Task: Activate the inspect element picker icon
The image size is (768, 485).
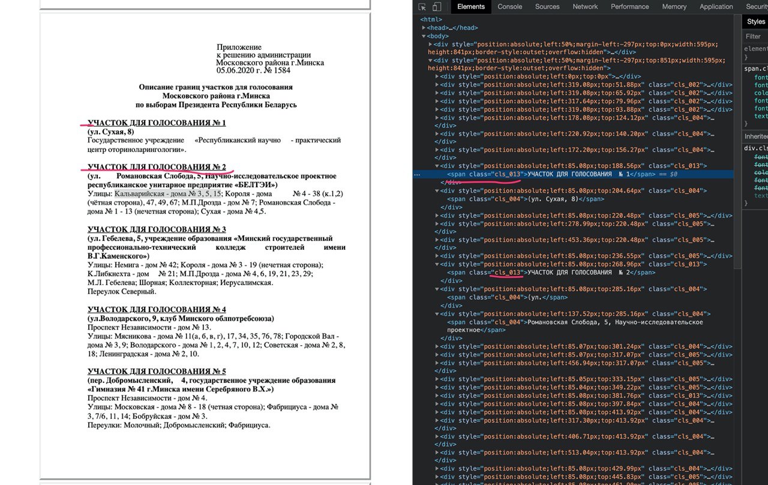Action: point(422,7)
